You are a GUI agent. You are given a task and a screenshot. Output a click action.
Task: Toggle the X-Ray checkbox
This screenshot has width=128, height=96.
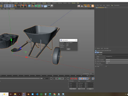[106, 66]
